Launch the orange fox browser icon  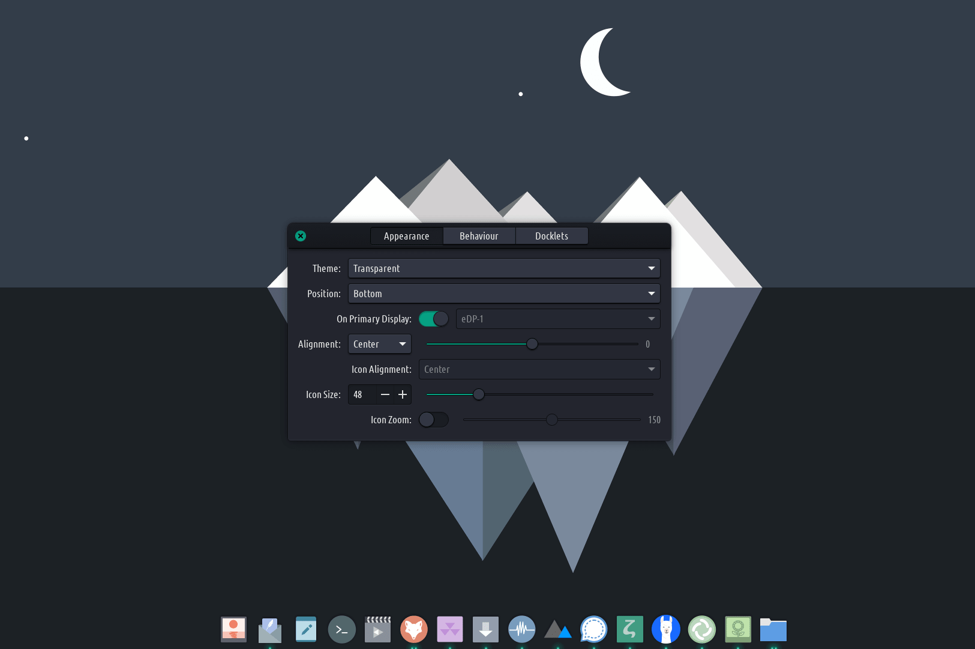(x=414, y=630)
